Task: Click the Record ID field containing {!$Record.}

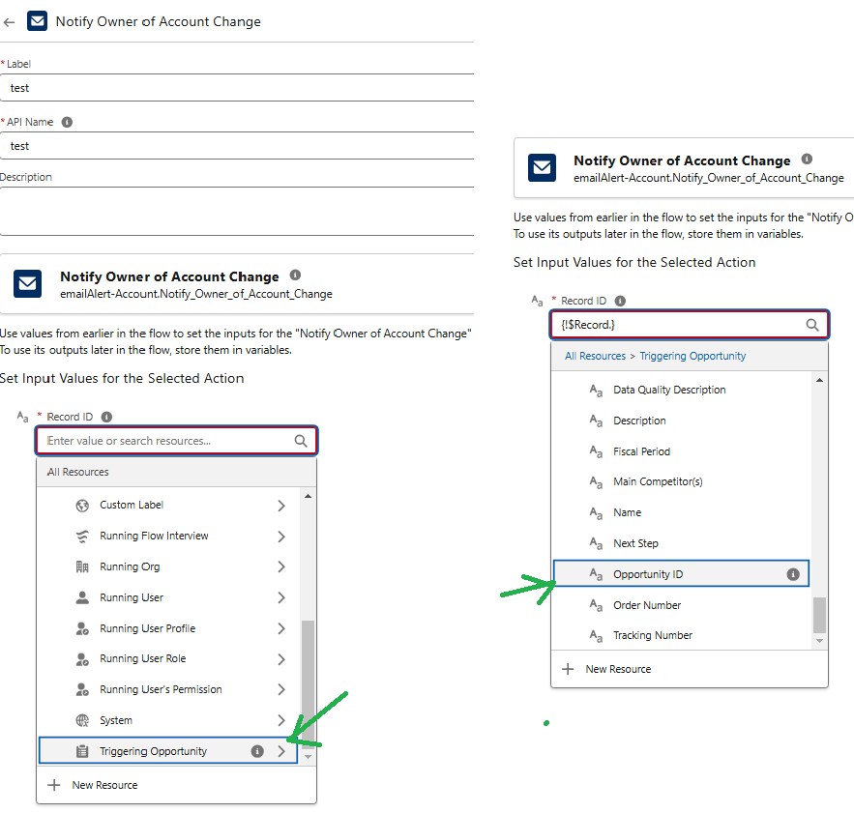Action: tap(690, 325)
